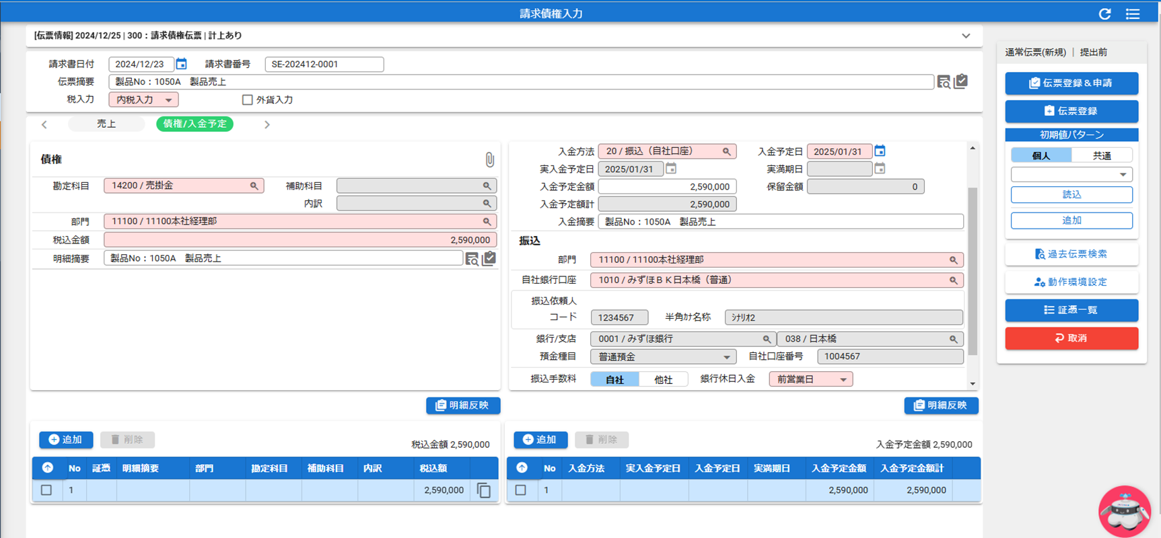
Task: Open the 初期値パターン selection dropdown
Action: (x=1071, y=174)
